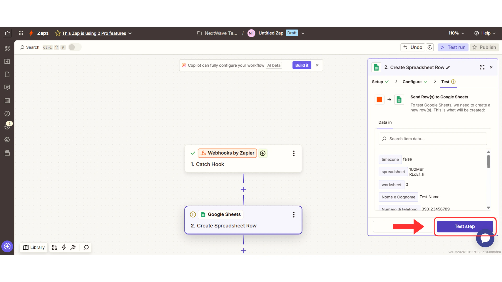Open the Help dropdown menu
The height and width of the screenshot is (282, 502).
(485, 33)
